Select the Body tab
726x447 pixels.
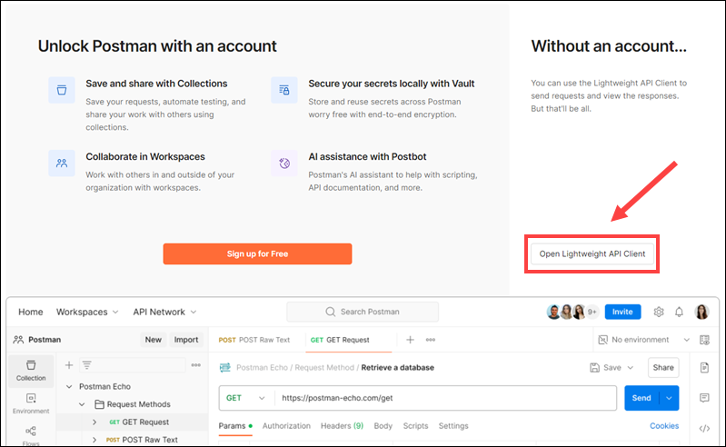(x=383, y=426)
